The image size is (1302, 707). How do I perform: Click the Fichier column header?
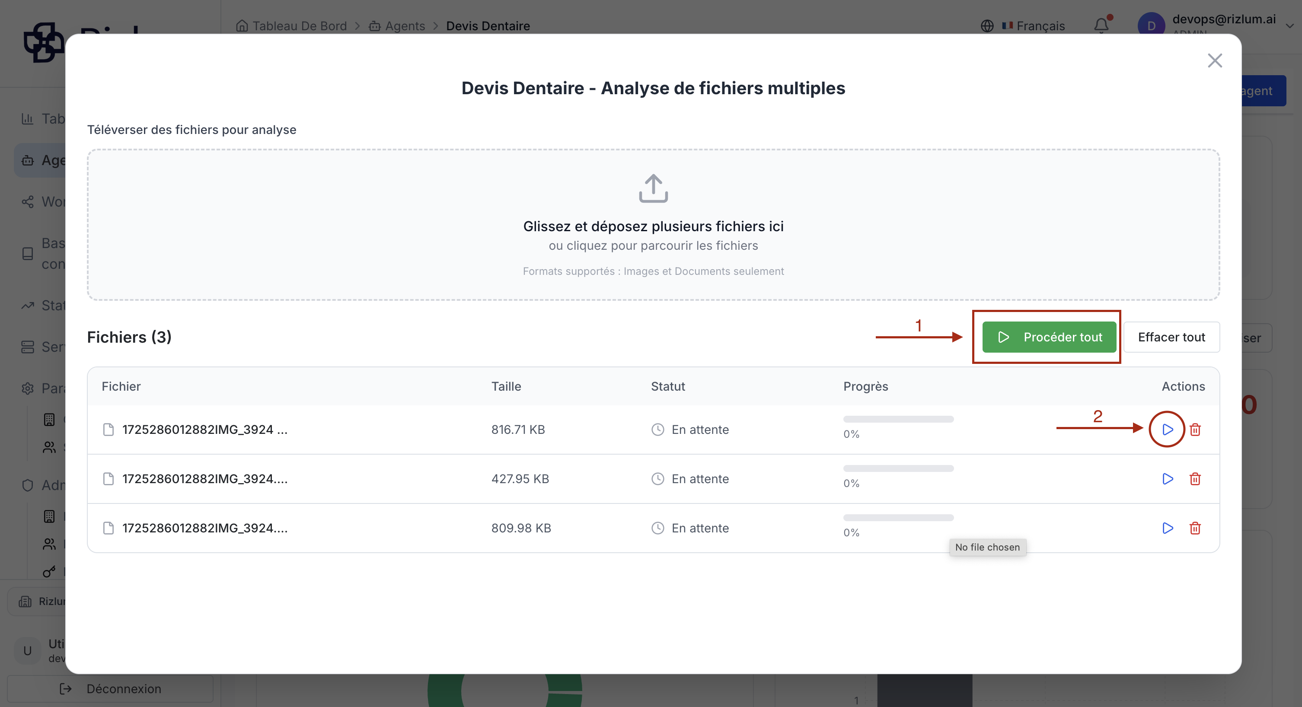[121, 387]
